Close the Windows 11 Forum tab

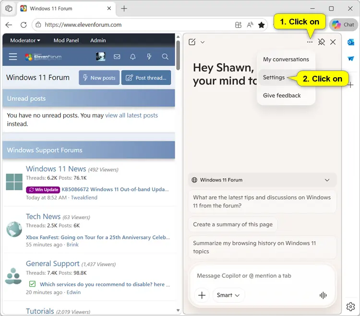[x=109, y=9]
